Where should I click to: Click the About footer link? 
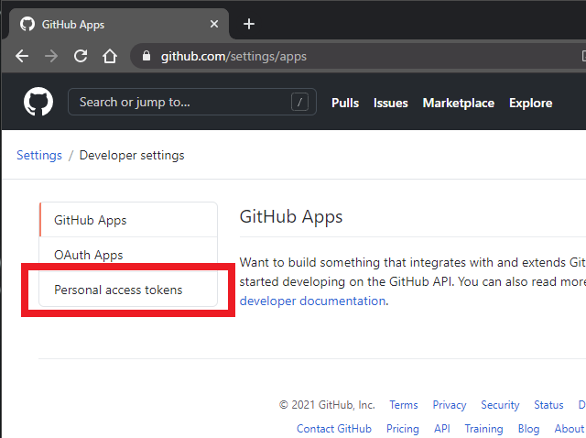click(570, 429)
